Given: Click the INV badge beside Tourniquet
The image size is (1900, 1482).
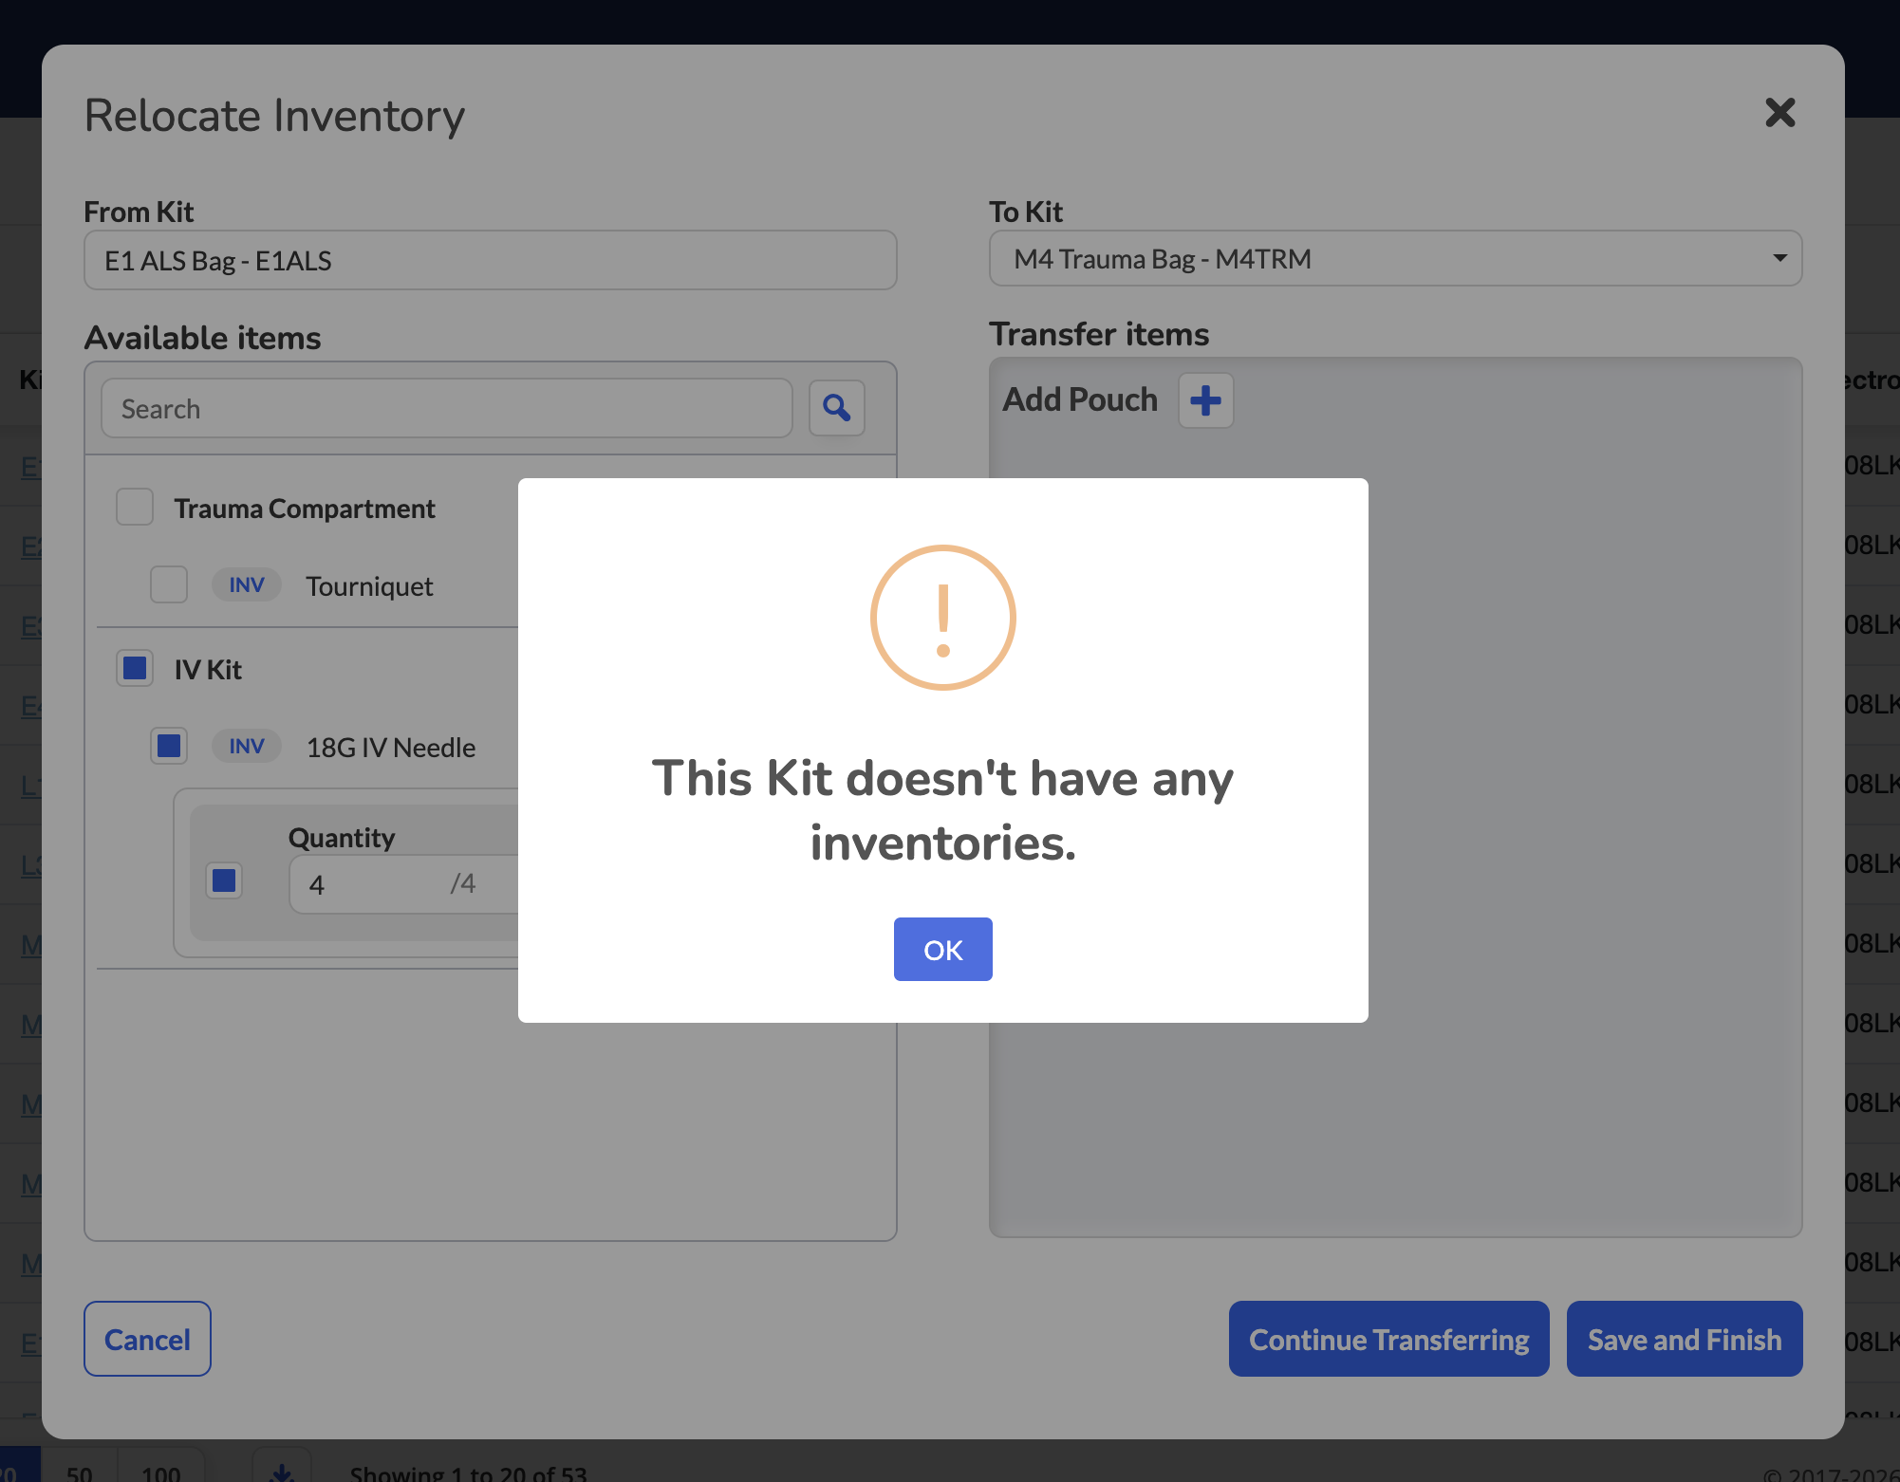Looking at the screenshot, I should point(246,584).
